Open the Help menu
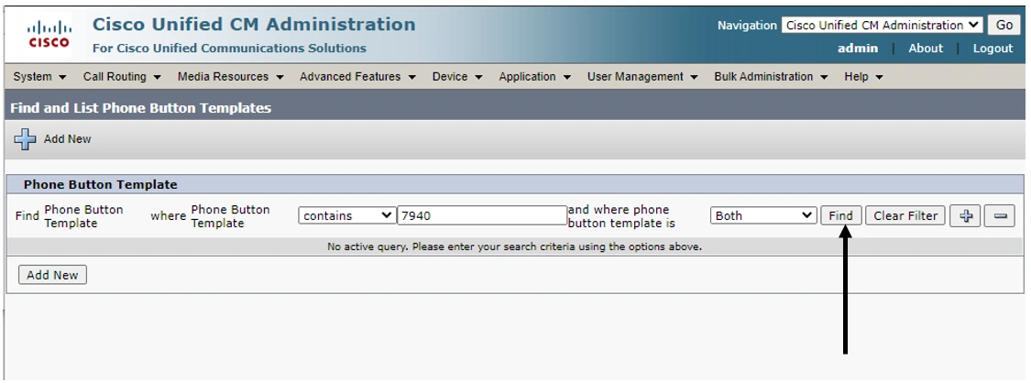 click(863, 77)
